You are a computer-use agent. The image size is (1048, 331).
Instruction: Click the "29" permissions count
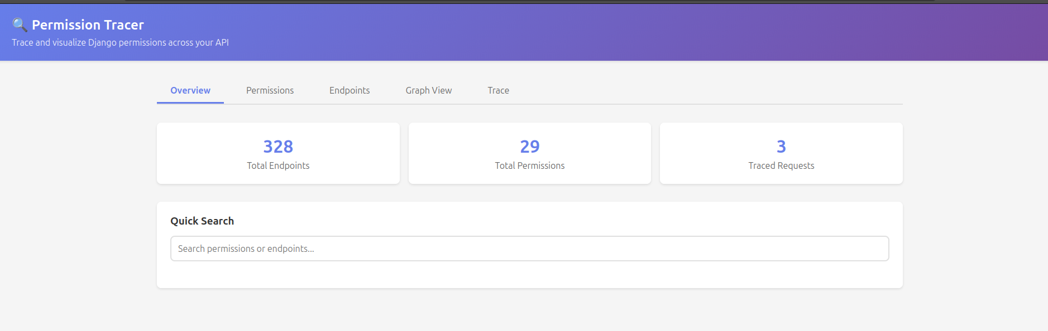point(530,147)
